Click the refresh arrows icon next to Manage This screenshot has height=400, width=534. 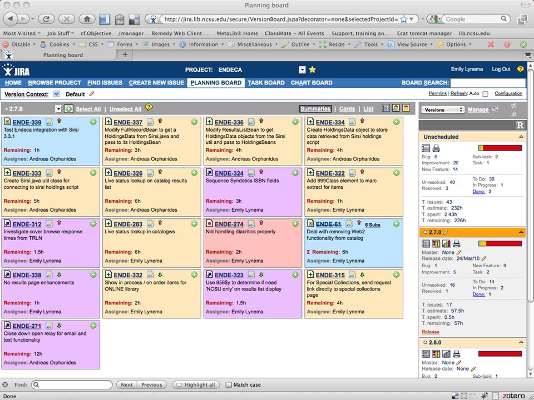(x=496, y=109)
